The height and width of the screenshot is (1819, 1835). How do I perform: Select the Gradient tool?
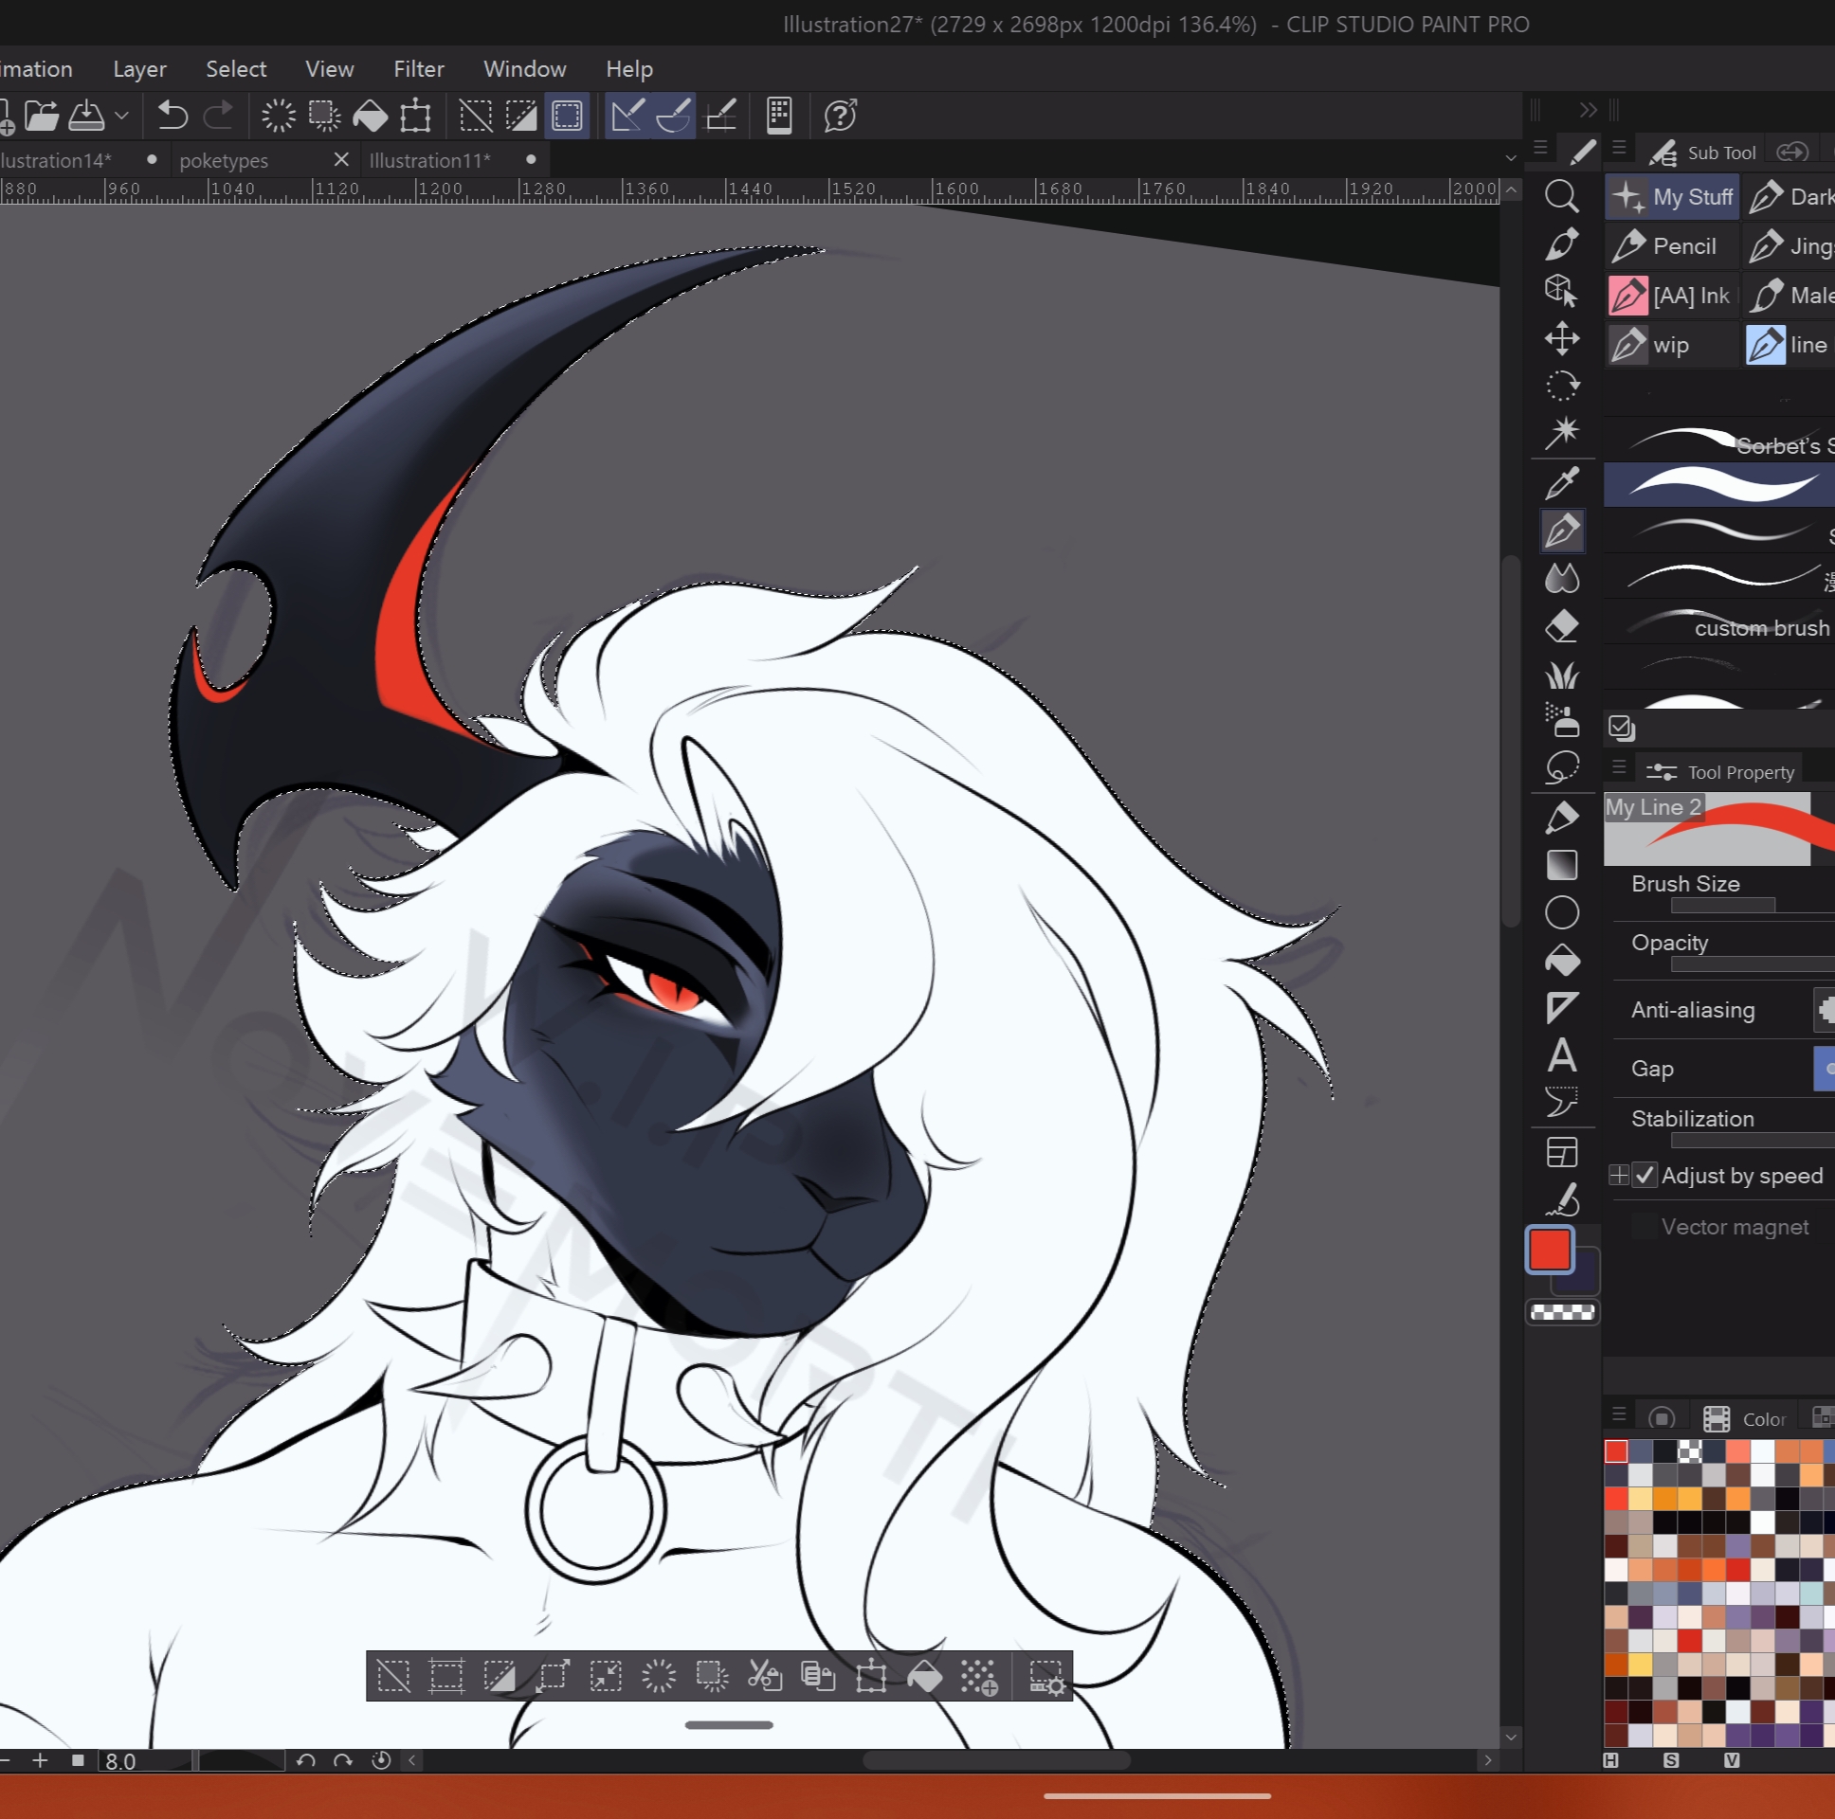1561,865
